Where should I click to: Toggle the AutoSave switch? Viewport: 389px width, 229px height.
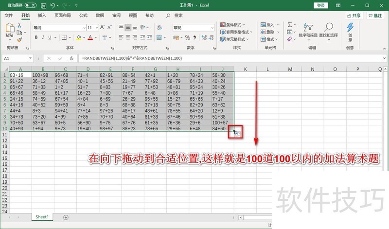tap(30, 5)
